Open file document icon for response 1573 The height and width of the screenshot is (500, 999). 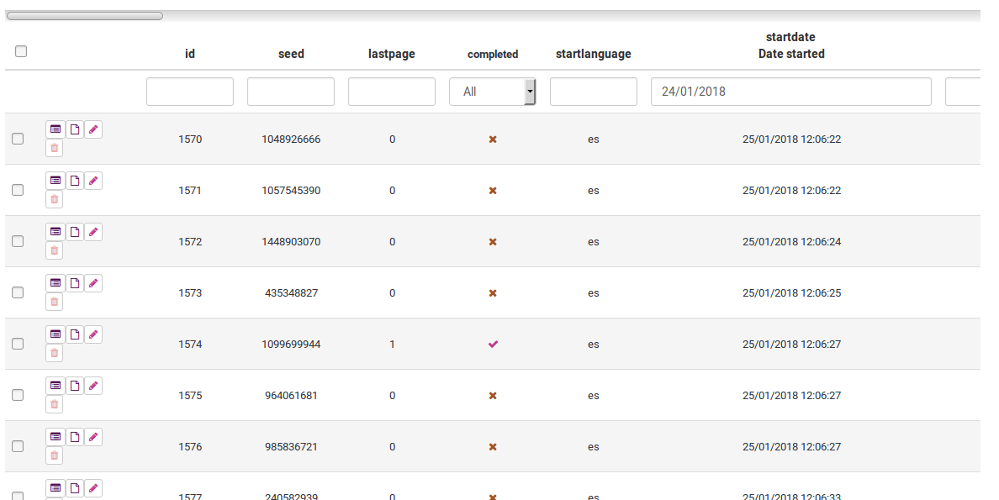click(74, 283)
